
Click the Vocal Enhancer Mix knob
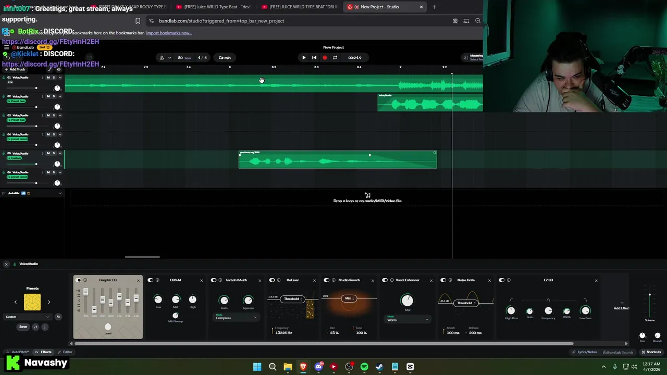tap(407, 301)
